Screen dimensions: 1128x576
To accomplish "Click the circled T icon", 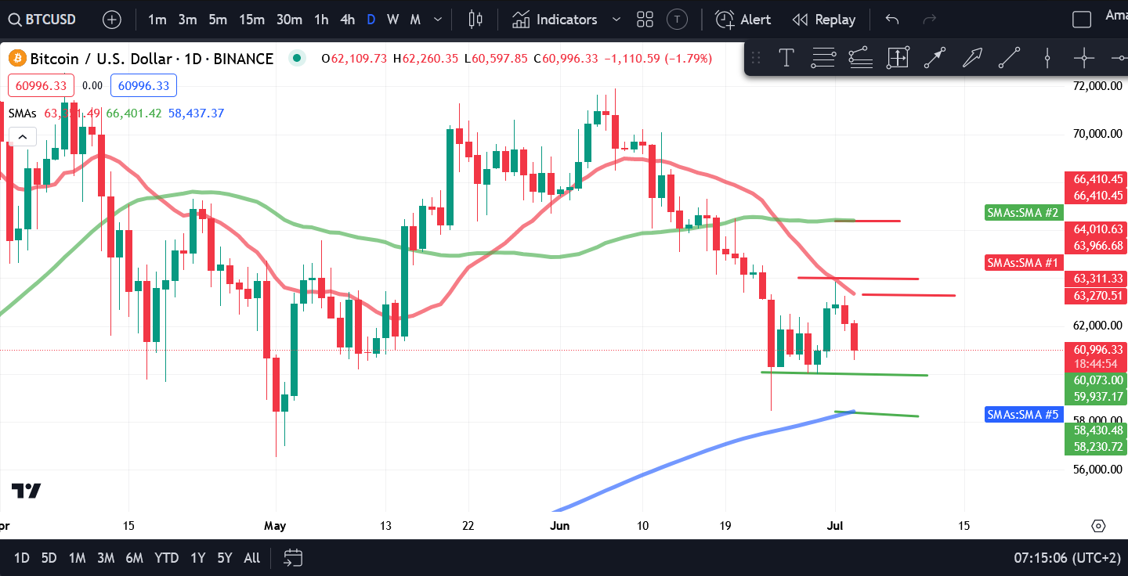I will pyautogui.click(x=678, y=20).
